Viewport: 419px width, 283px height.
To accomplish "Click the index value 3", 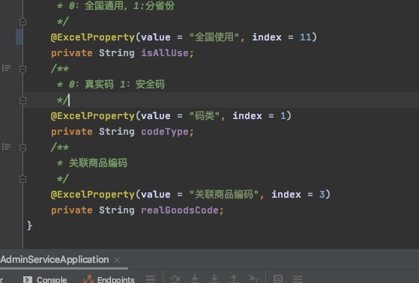I will click(322, 195).
